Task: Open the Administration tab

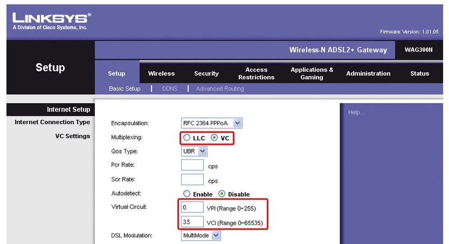Action: (x=368, y=73)
